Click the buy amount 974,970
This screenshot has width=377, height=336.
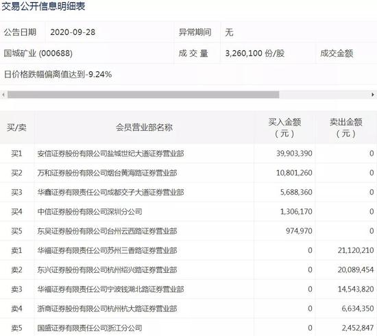299,231
